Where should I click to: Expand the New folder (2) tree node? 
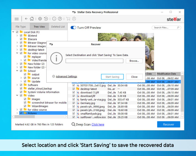point(17,64)
